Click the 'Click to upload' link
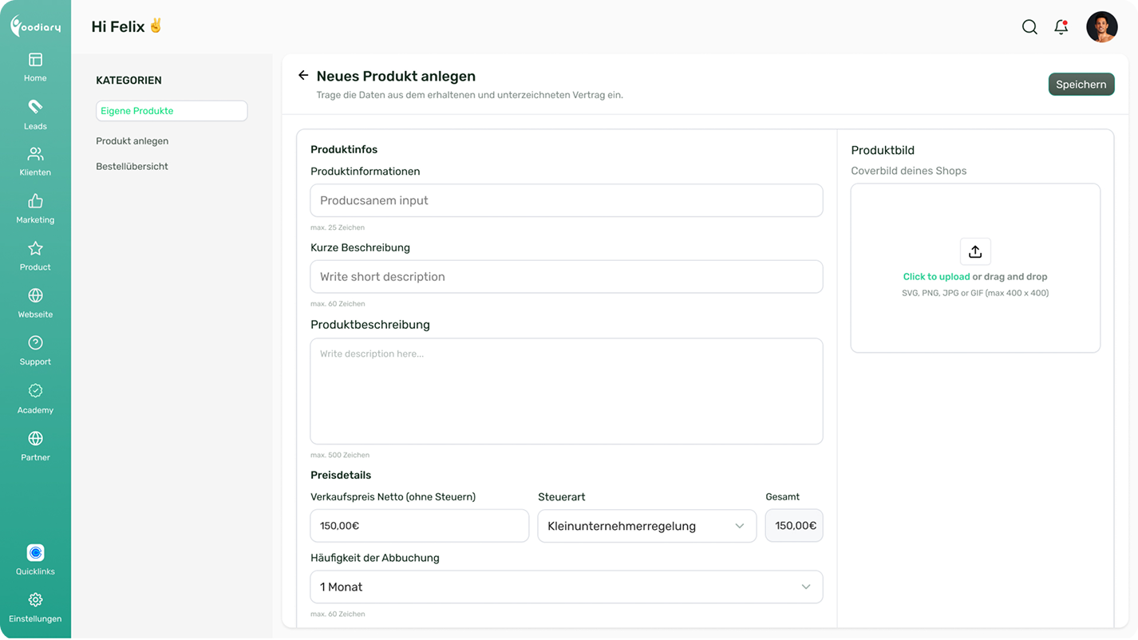This screenshot has width=1138, height=640. tap(936, 277)
